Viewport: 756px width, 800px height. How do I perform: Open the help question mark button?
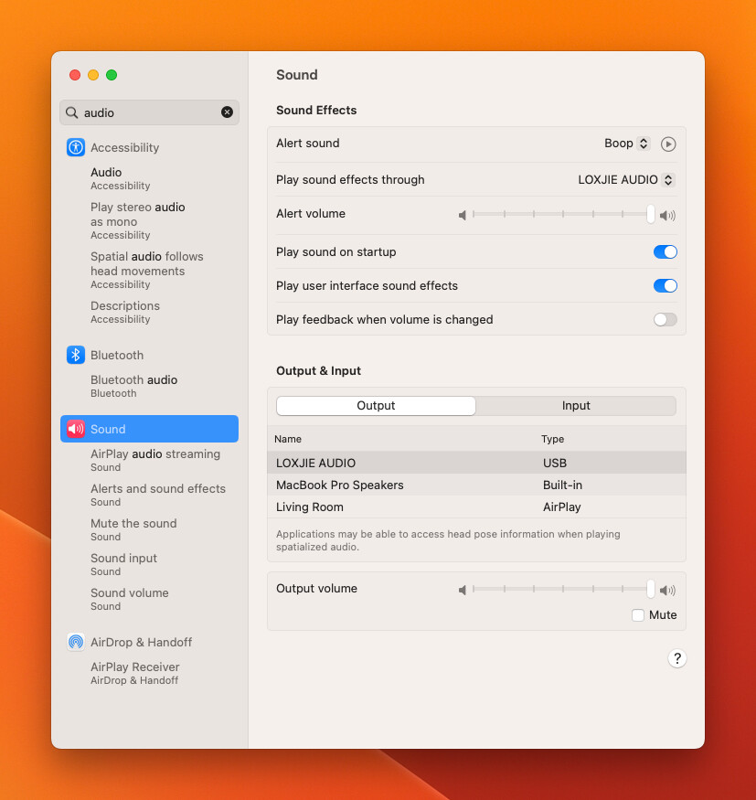tap(676, 658)
